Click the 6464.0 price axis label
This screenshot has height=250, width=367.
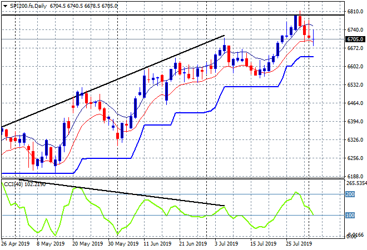355,103
